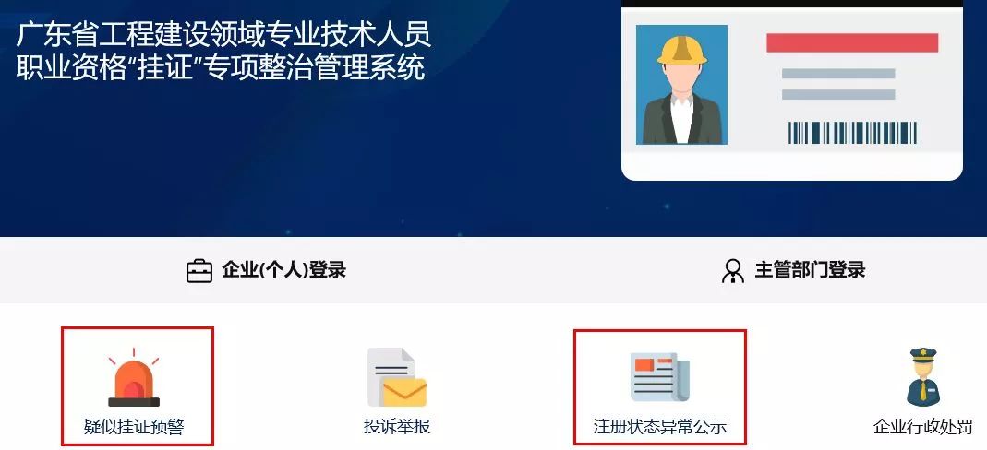Image resolution: width=987 pixels, height=450 pixels.
Task: Click the title line 广东省工程建设领域专业技术人员
Action: [223, 34]
